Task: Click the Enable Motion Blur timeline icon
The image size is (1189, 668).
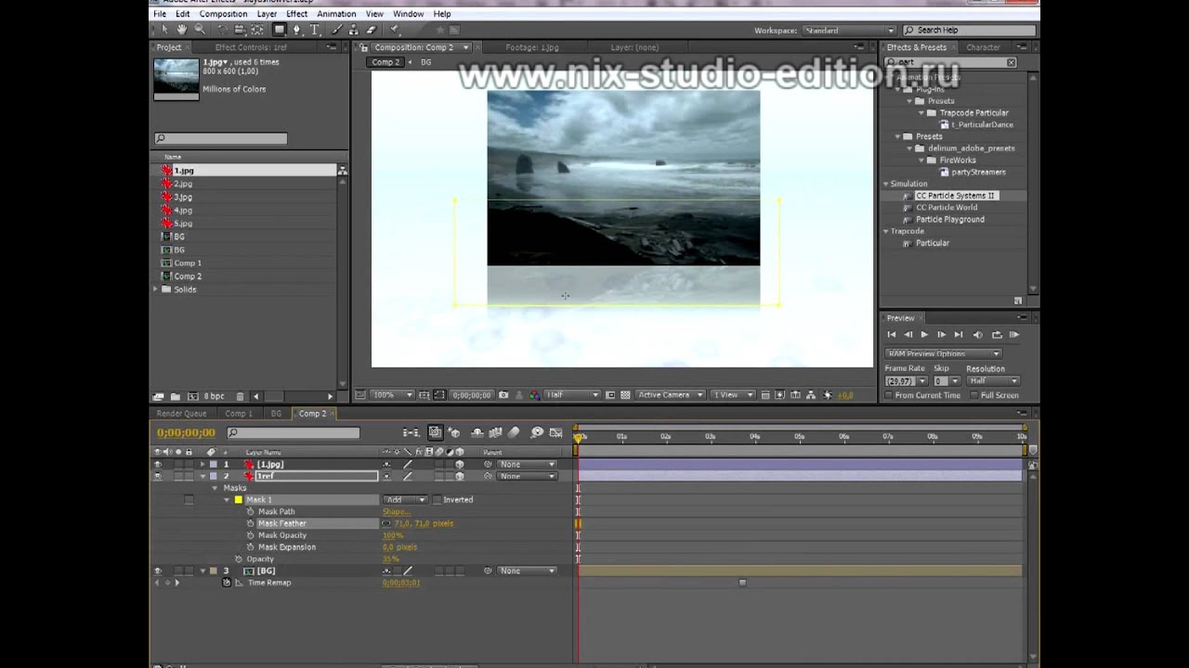Action: point(514,432)
